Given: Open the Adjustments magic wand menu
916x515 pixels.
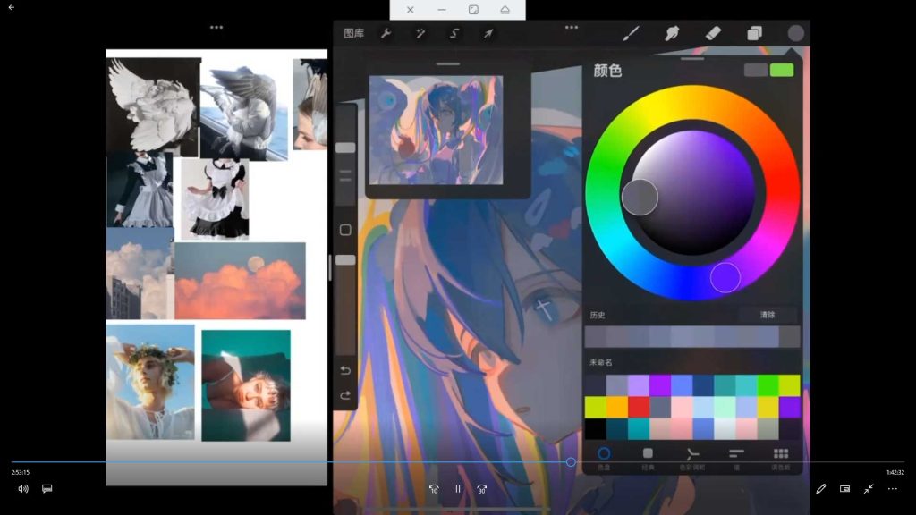Looking at the screenshot, I should (420, 33).
